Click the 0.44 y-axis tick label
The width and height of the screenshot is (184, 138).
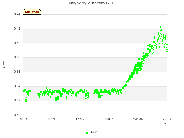17,14
